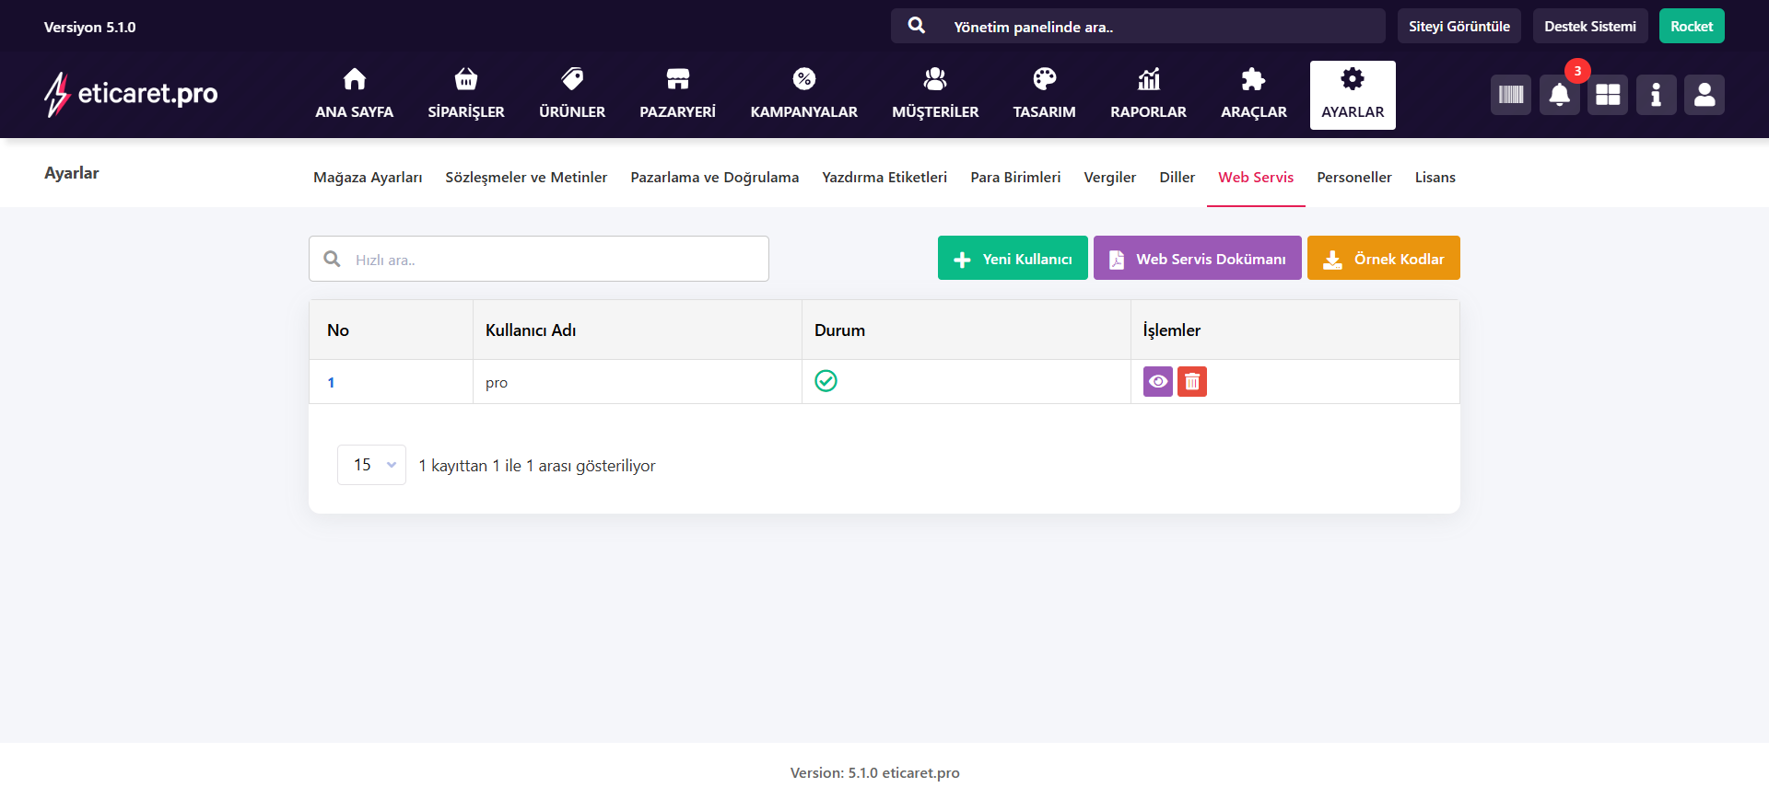Click the Yeni Kullanıcı button
Viewport: 1769px width, 799px height.
point(1013,259)
